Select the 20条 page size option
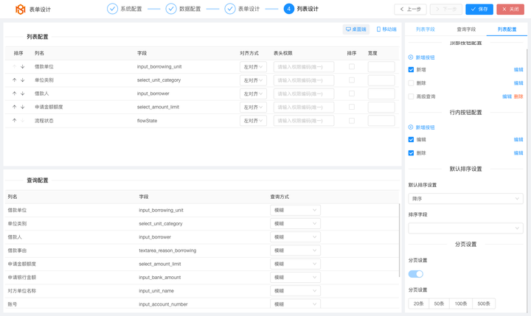531x316 pixels. [x=419, y=303]
